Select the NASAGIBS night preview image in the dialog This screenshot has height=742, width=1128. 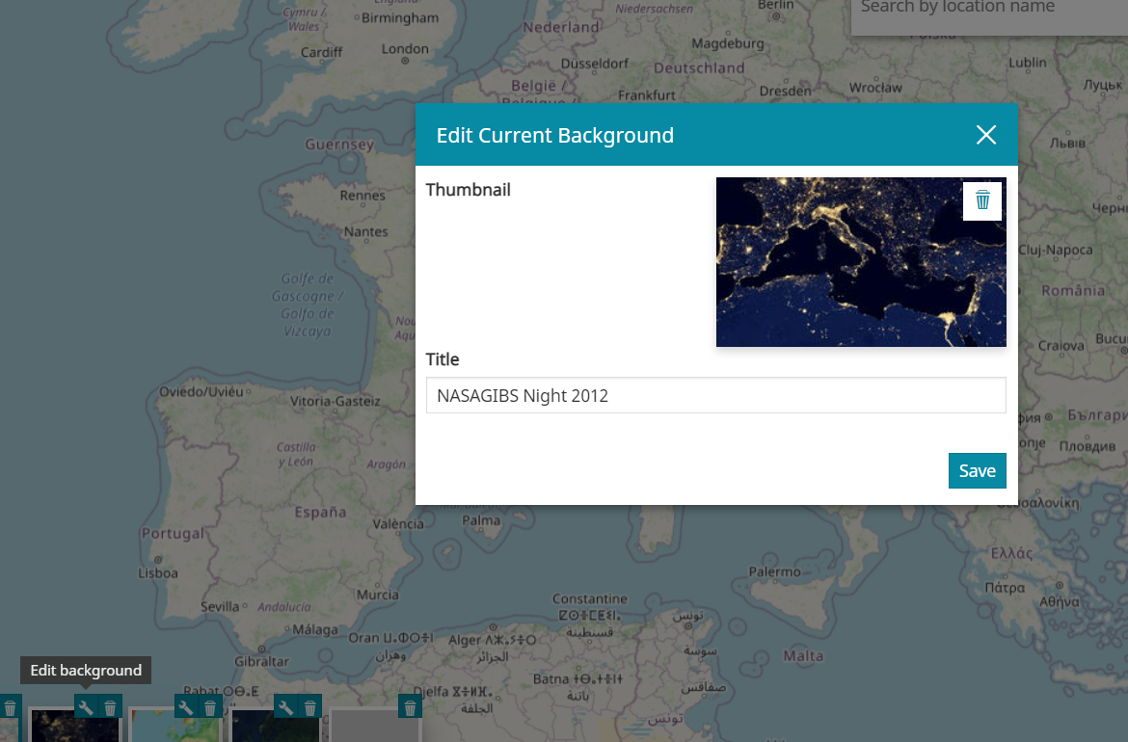click(x=848, y=279)
